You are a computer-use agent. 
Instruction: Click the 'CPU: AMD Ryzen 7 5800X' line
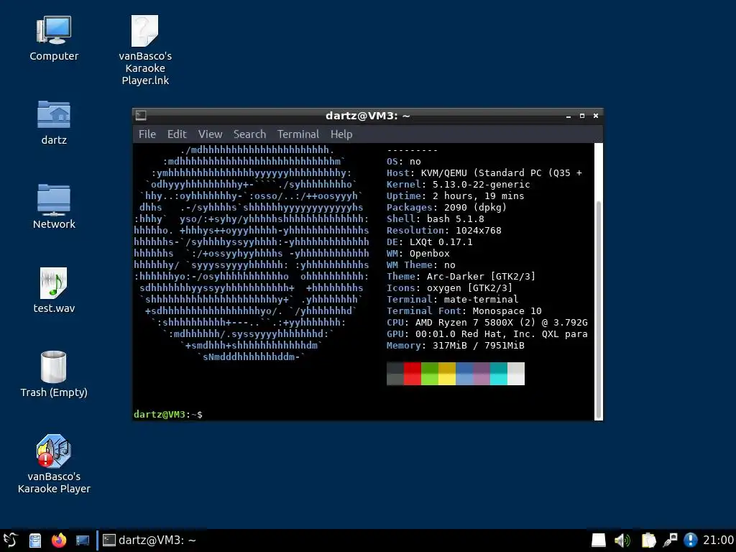(487, 323)
